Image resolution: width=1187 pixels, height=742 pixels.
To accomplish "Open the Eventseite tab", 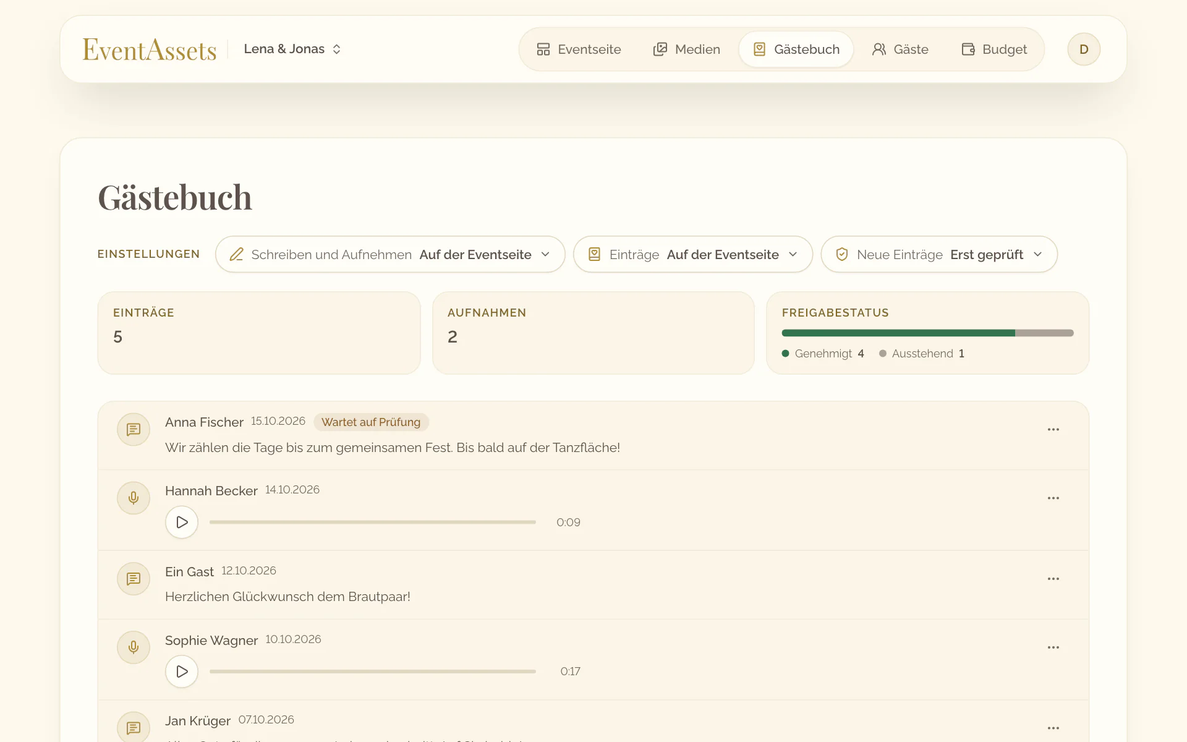I will [579, 49].
